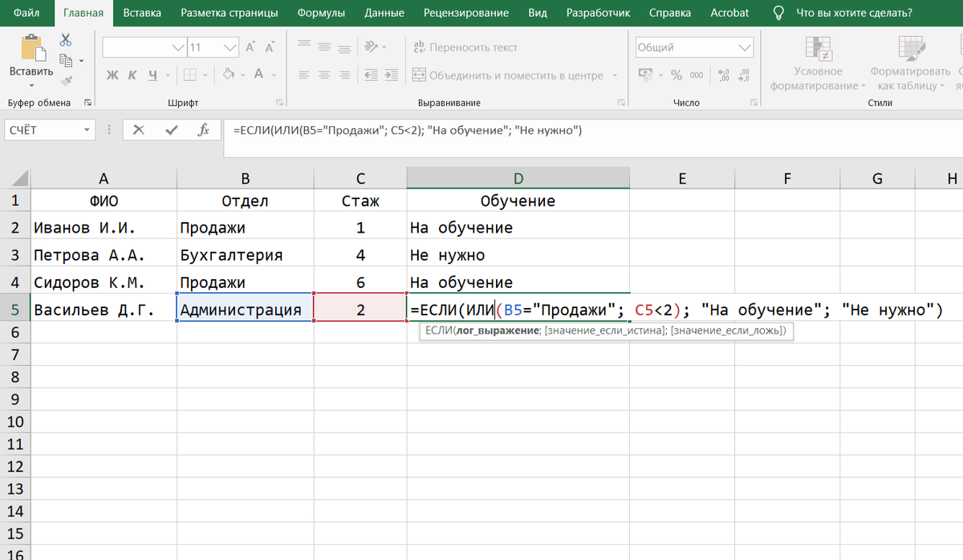Switch to the Вставка tab
Image resolution: width=963 pixels, height=560 pixels.
pyautogui.click(x=142, y=13)
